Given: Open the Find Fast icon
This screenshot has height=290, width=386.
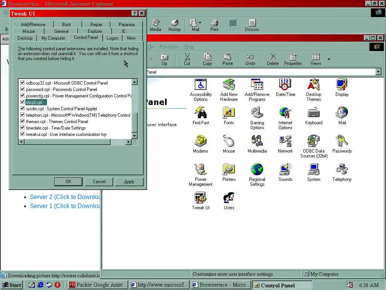Looking at the screenshot, I should point(201,116).
